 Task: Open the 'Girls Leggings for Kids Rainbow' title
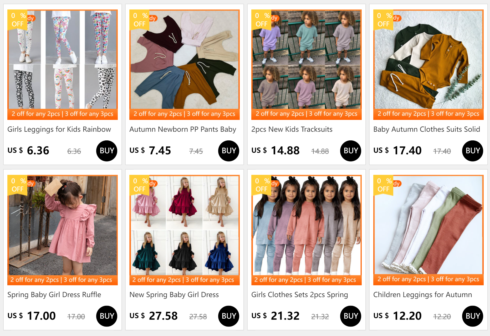(x=59, y=129)
